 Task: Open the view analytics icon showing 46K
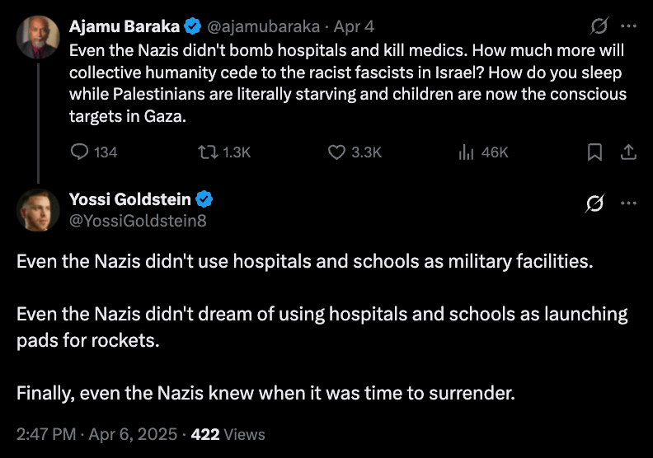coord(464,152)
